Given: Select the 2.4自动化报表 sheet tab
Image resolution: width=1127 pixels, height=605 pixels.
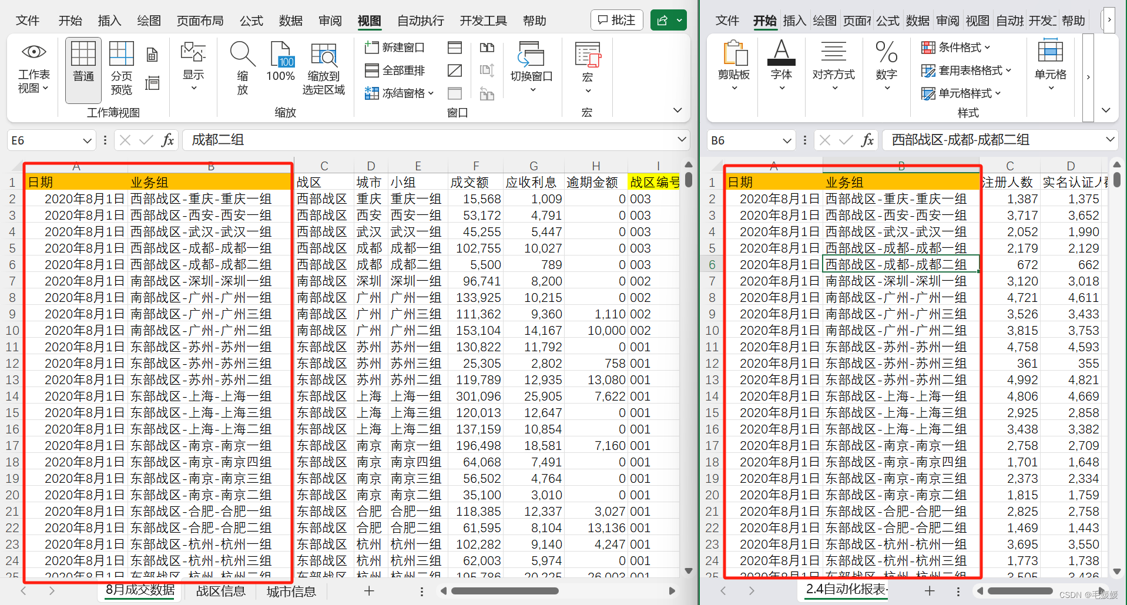Looking at the screenshot, I should pyautogui.click(x=846, y=589).
